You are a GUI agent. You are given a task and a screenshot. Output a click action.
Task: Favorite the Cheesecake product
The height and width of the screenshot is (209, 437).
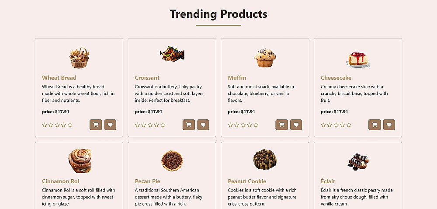[389, 125]
